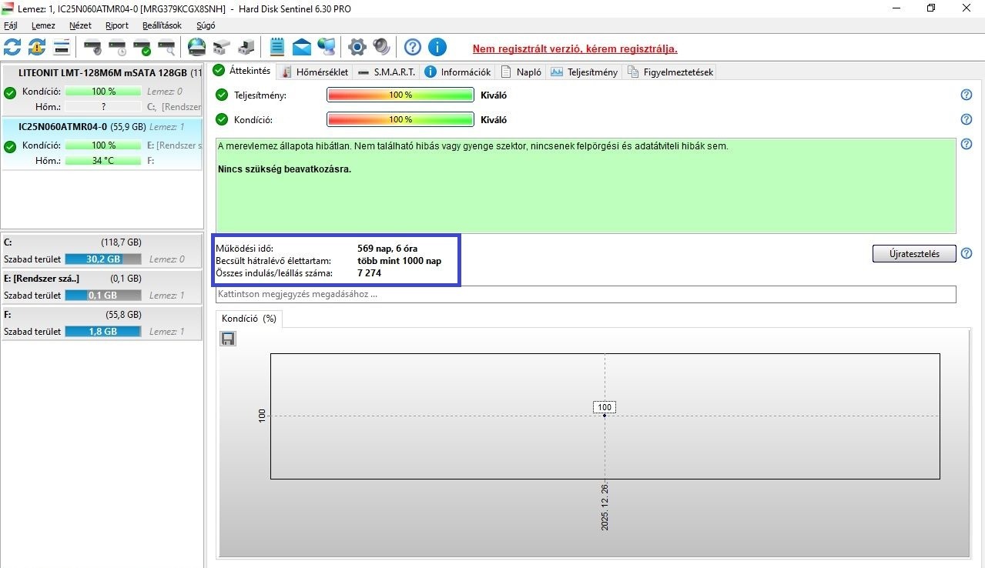Click the gray disk drive pair icon
Viewport: 985px width, 568px height.
[222, 47]
